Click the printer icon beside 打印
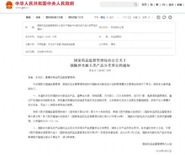 (129, 17)
